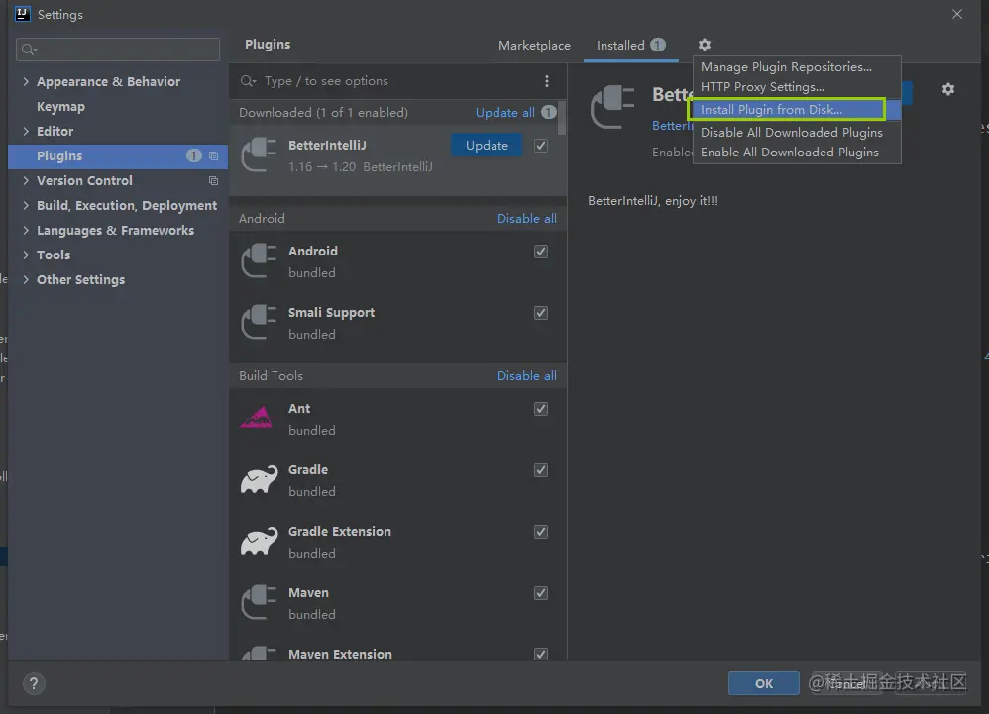The image size is (989, 714).
Task: Click the Update all count badge
Action: click(x=549, y=112)
